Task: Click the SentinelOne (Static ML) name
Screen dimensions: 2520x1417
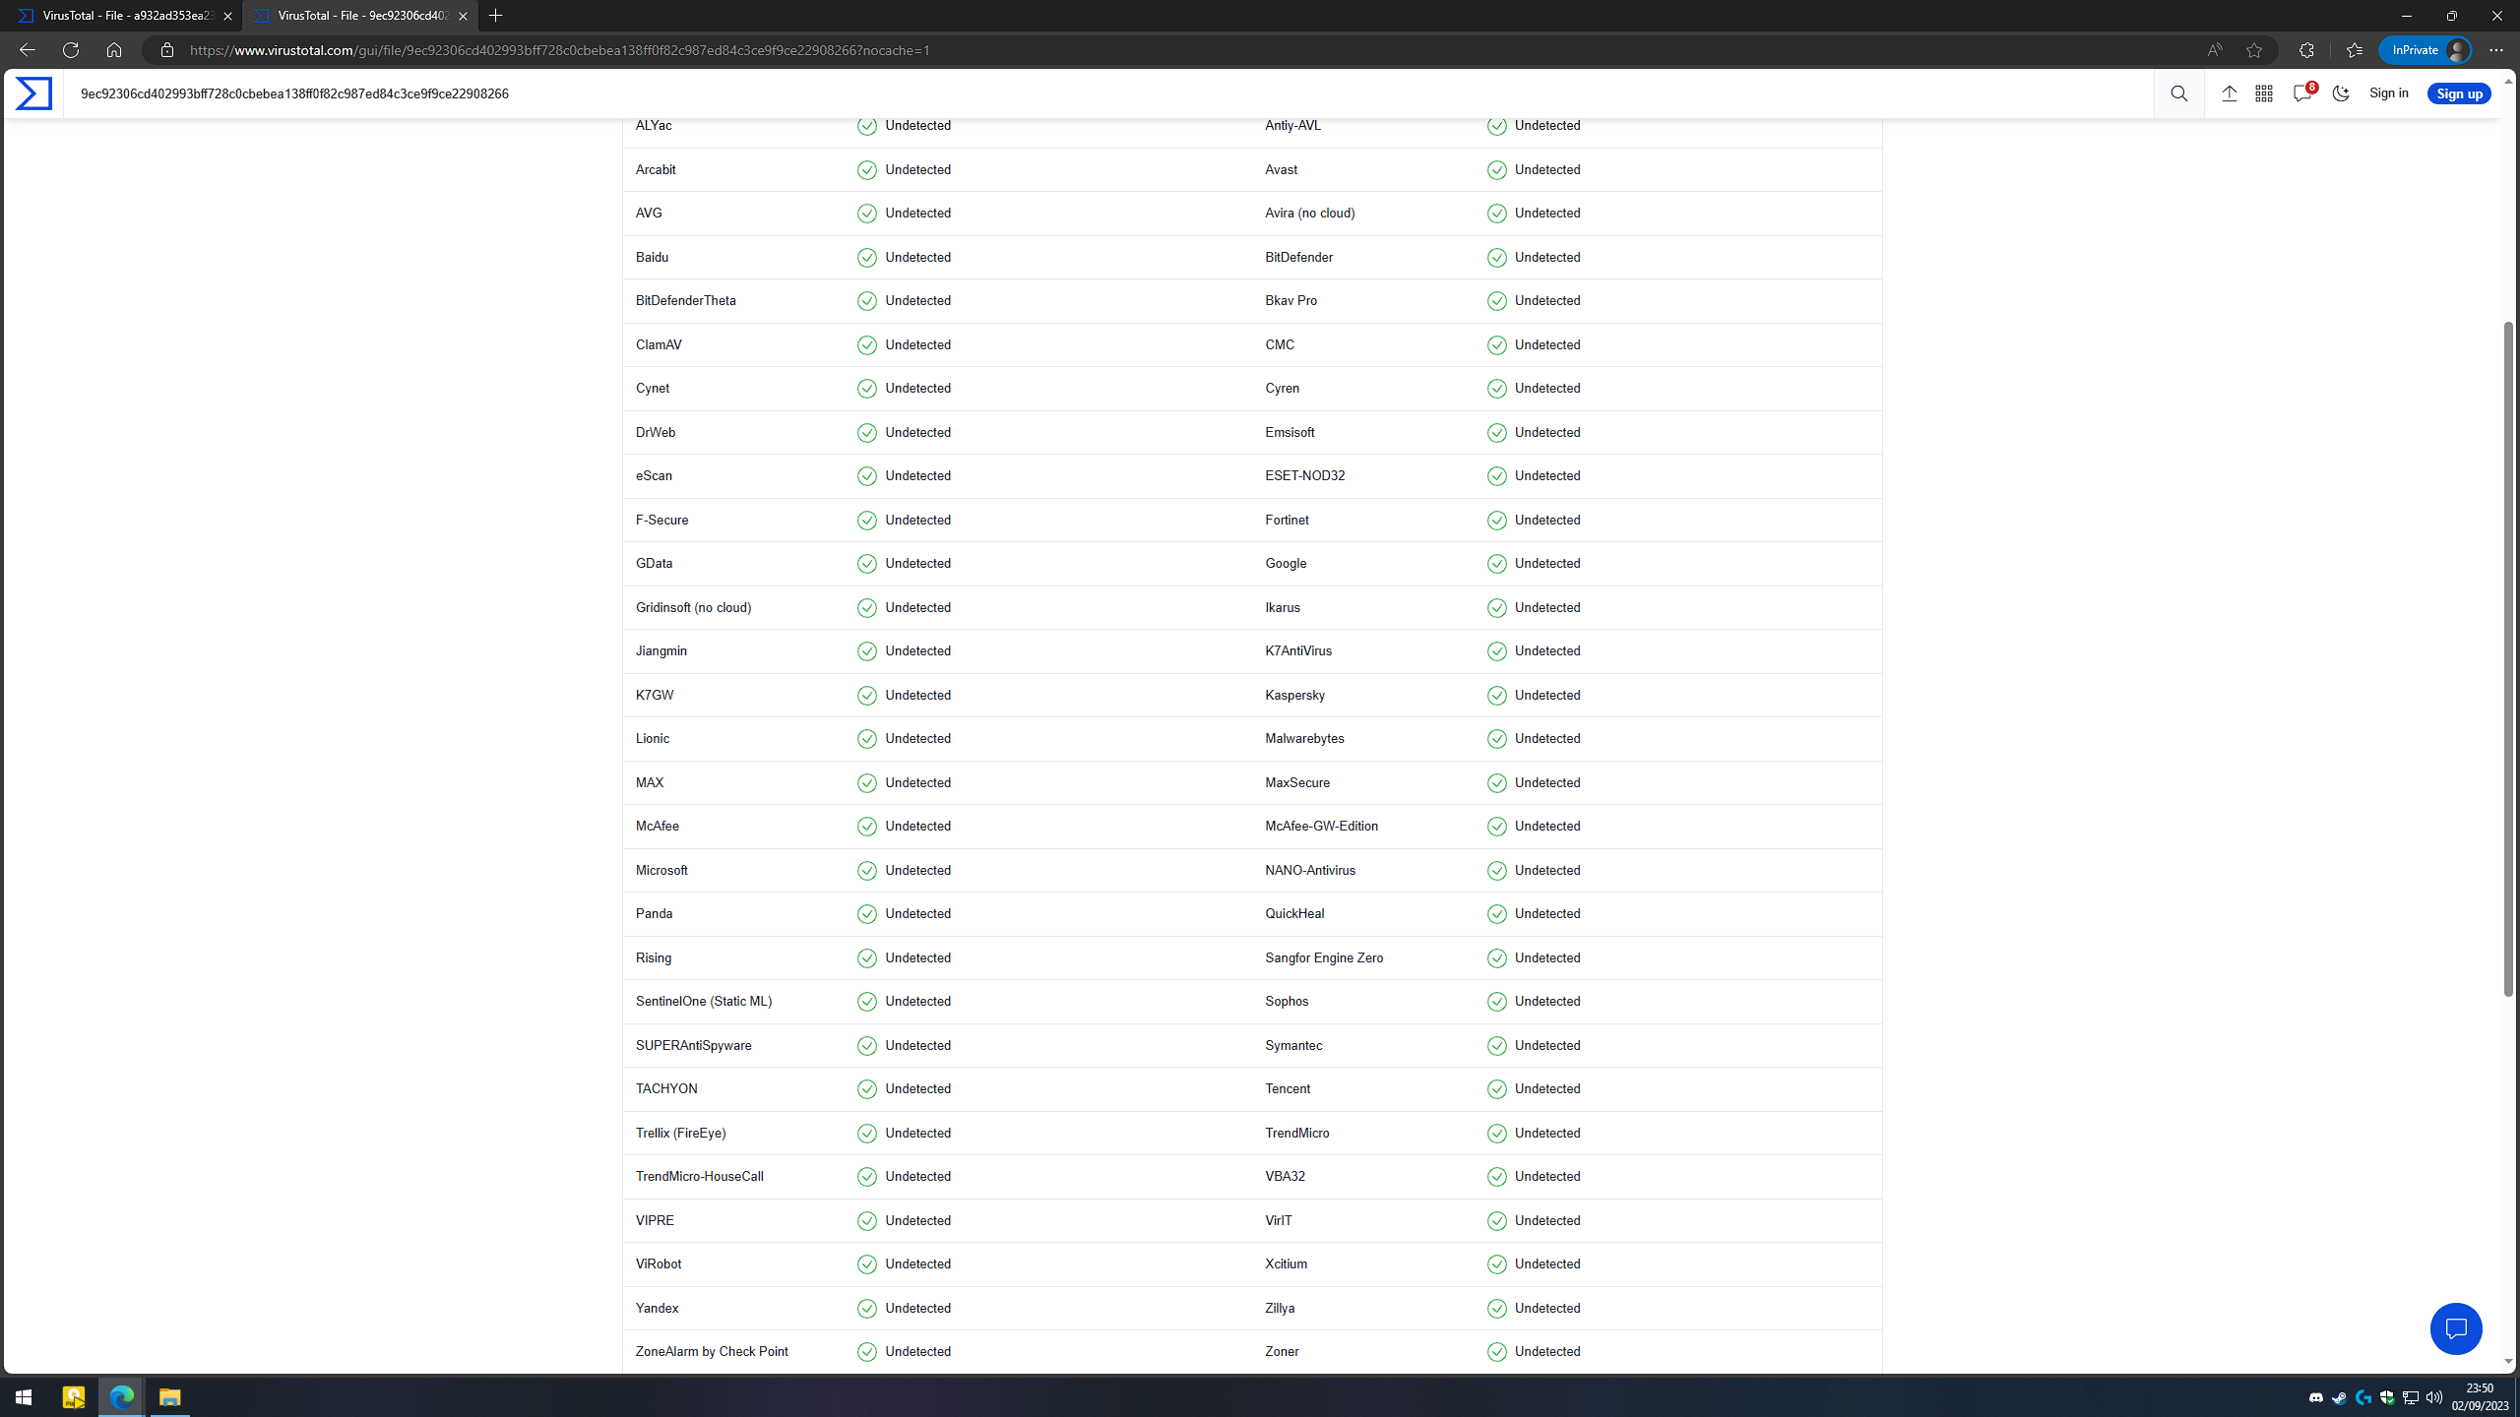Action: (704, 1002)
